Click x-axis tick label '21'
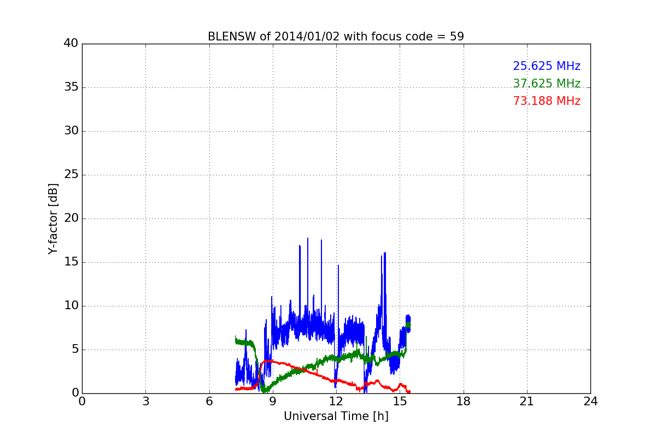The height and width of the screenshot is (437, 656). (527, 401)
